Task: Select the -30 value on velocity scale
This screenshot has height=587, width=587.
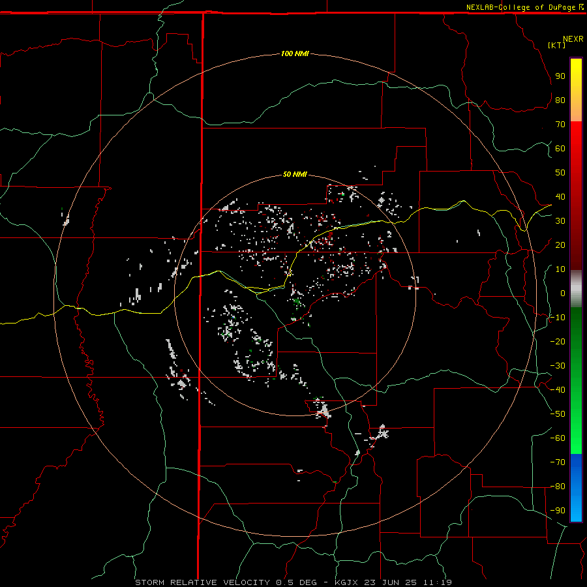Action: (x=558, y=366)
